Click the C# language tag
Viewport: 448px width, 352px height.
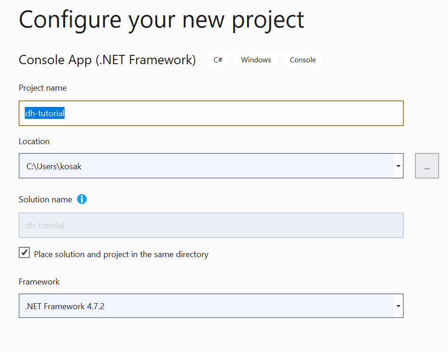pos(218,60)
